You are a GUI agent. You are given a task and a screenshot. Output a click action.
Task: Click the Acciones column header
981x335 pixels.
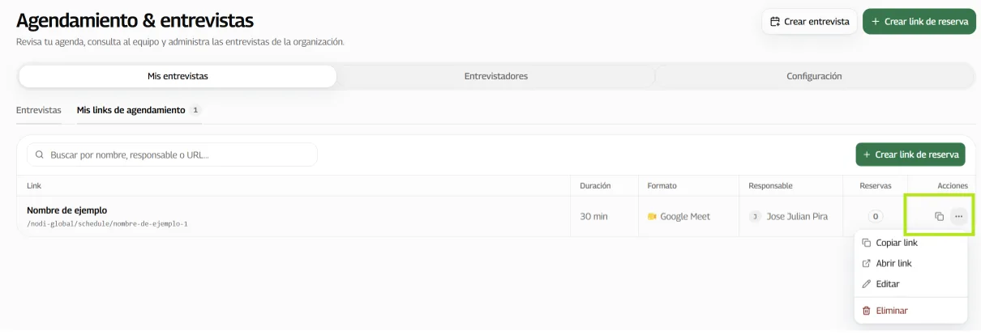(952, 186)
